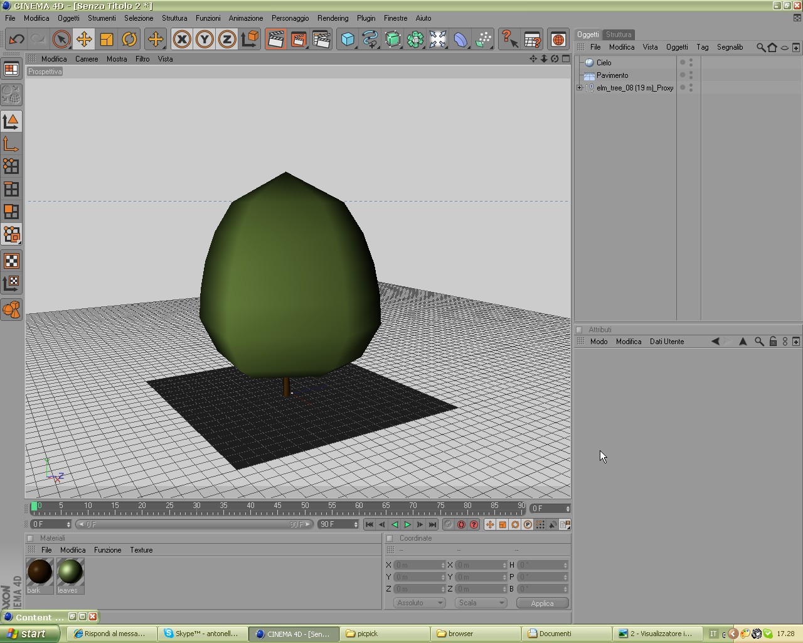803x643 pixels.
Task: Activate the Move tool in top toolbar
Action: point(84,40)
